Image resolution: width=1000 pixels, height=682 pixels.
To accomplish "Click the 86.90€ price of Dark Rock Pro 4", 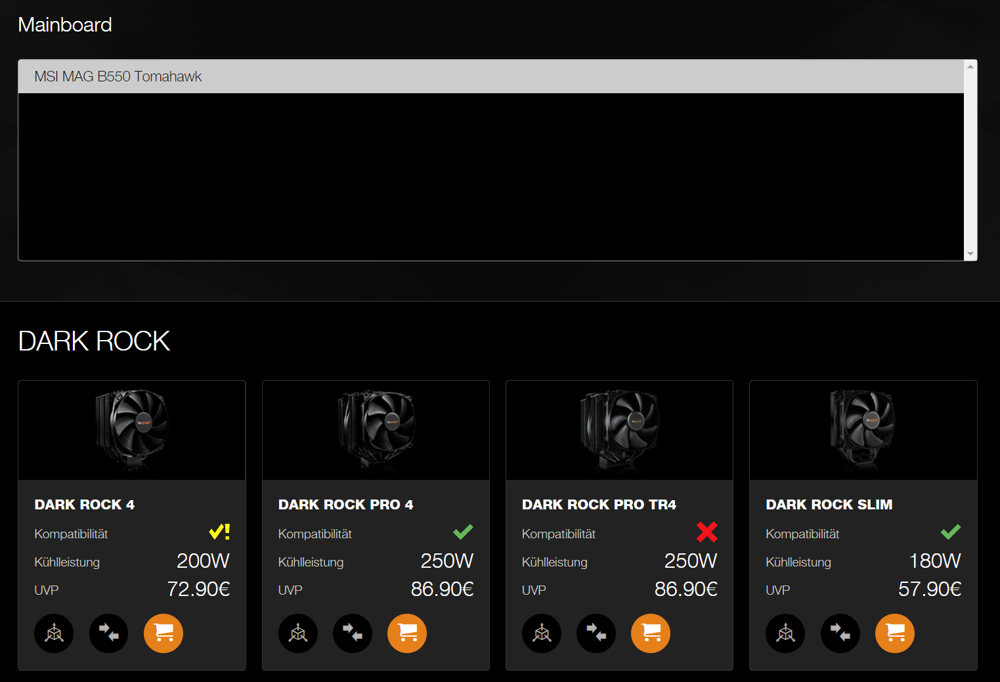I will (x=442, y=589).
